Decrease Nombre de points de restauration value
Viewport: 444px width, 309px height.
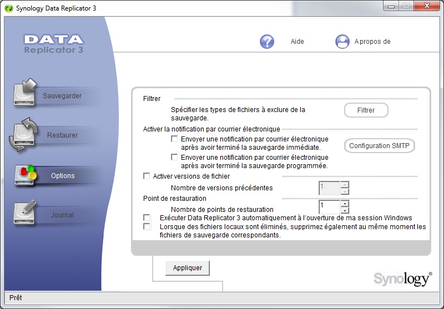345,210
